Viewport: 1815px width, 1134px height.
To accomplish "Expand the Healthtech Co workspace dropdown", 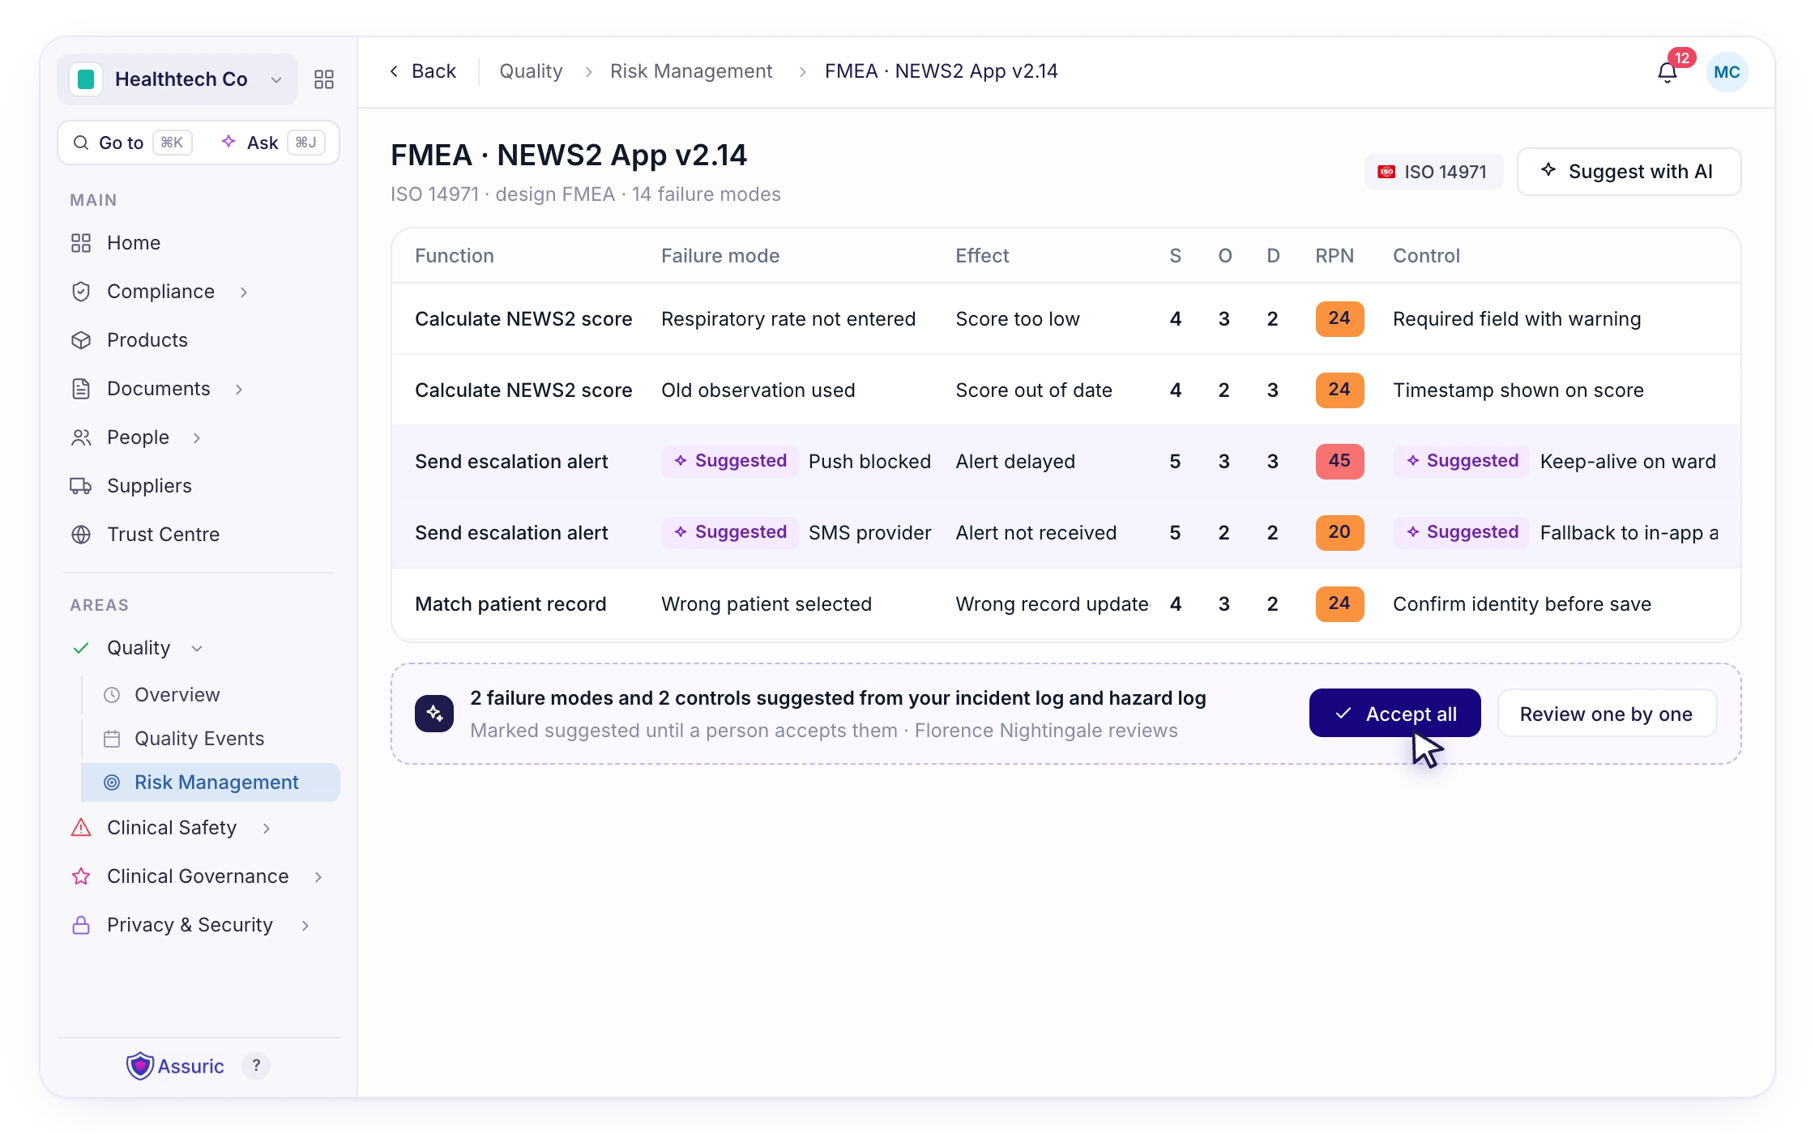I will coord(276,79).
